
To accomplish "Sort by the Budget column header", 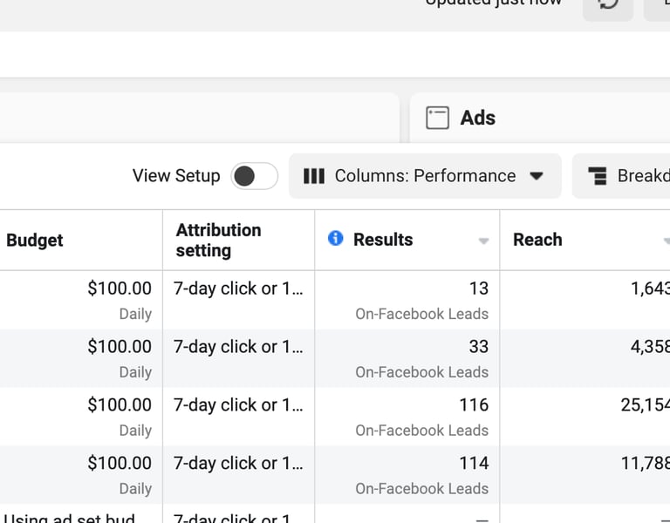I will (35, 241).
